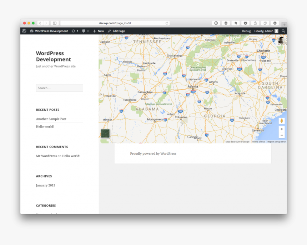
Task: Toggle the Safari sidebar button
Action: click(x=55, y=23)
